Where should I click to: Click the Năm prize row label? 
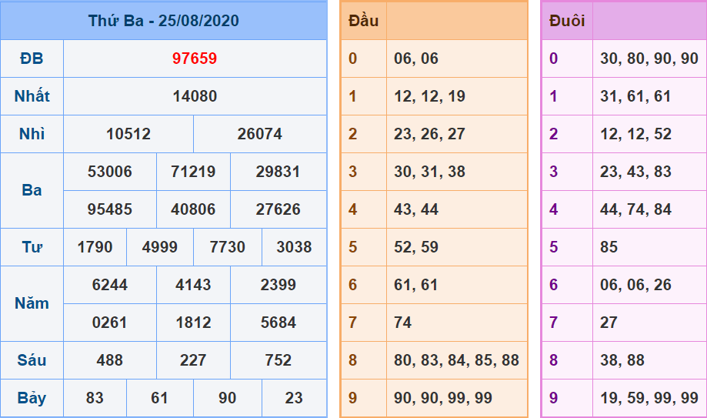[x=32, y=303]
